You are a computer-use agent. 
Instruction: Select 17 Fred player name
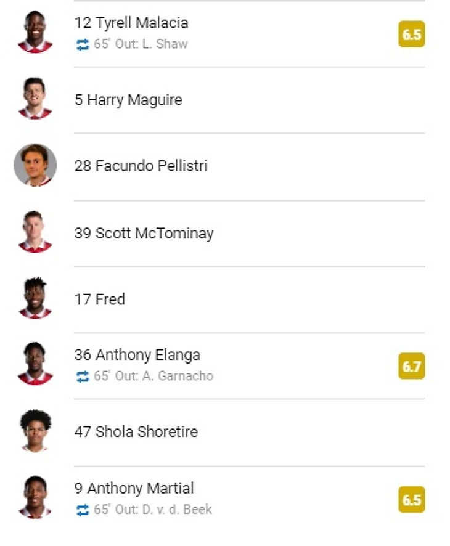[100, 299]
